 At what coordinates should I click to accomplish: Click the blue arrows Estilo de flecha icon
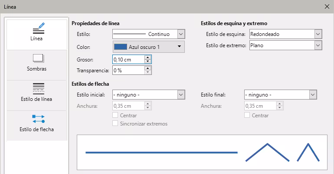coord(39,119)
